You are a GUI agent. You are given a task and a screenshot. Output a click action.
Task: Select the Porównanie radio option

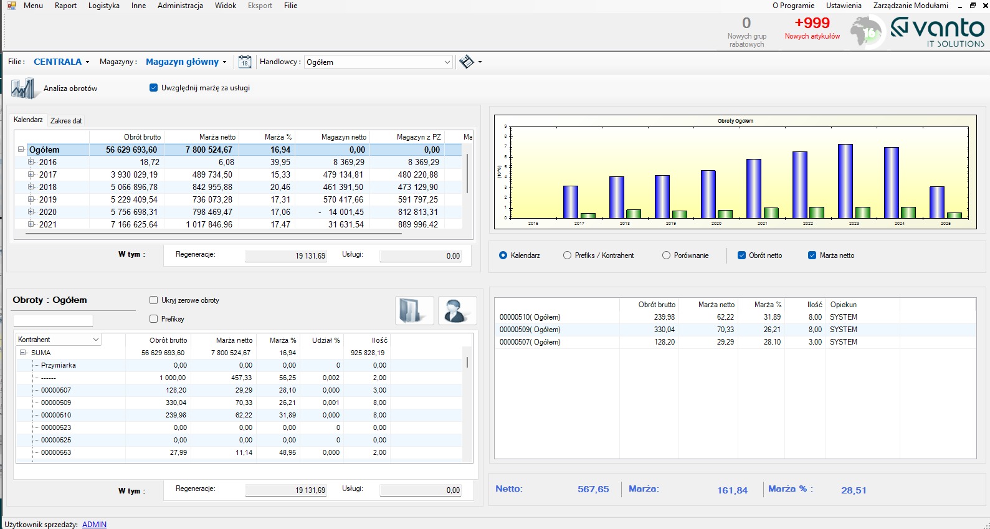click(x=666, y=255)
